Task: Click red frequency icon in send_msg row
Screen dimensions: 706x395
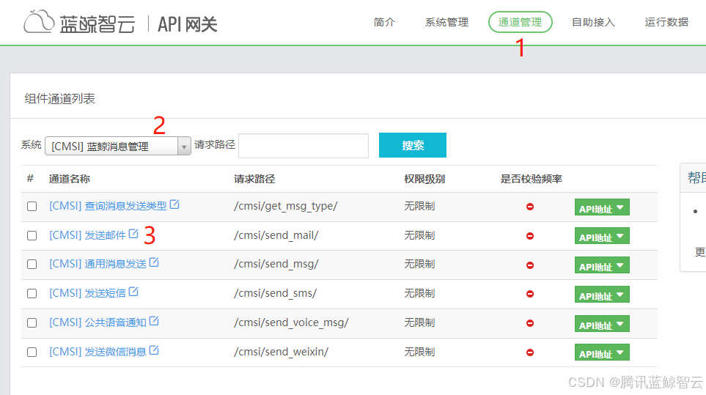Action: [530, 265]
